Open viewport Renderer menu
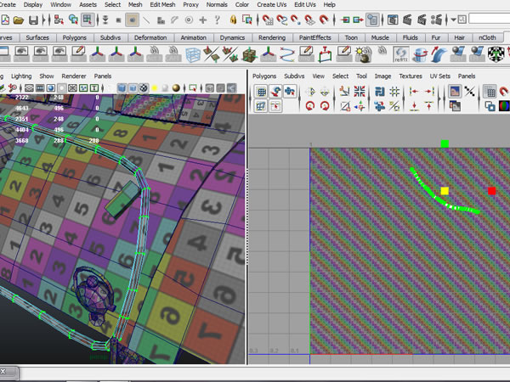 click(74, 76)
